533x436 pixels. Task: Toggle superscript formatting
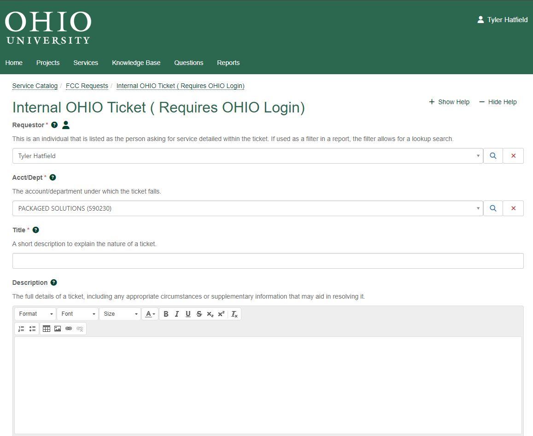point(221,314)
